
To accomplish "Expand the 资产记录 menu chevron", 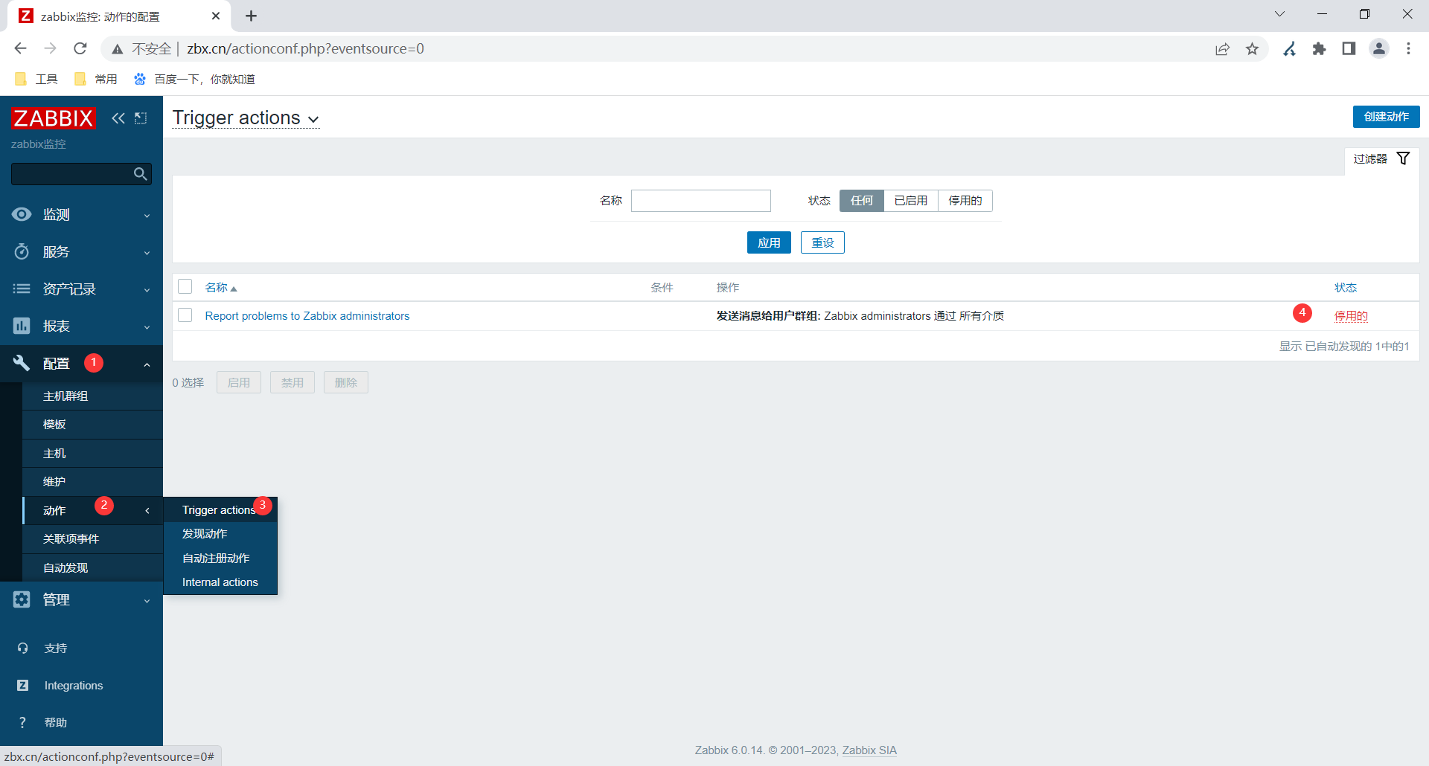I will point(147,290).
